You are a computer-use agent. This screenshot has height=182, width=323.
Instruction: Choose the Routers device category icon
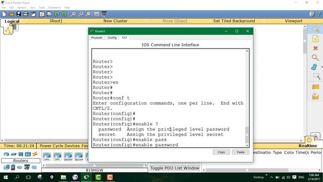(x=7, y=154)
